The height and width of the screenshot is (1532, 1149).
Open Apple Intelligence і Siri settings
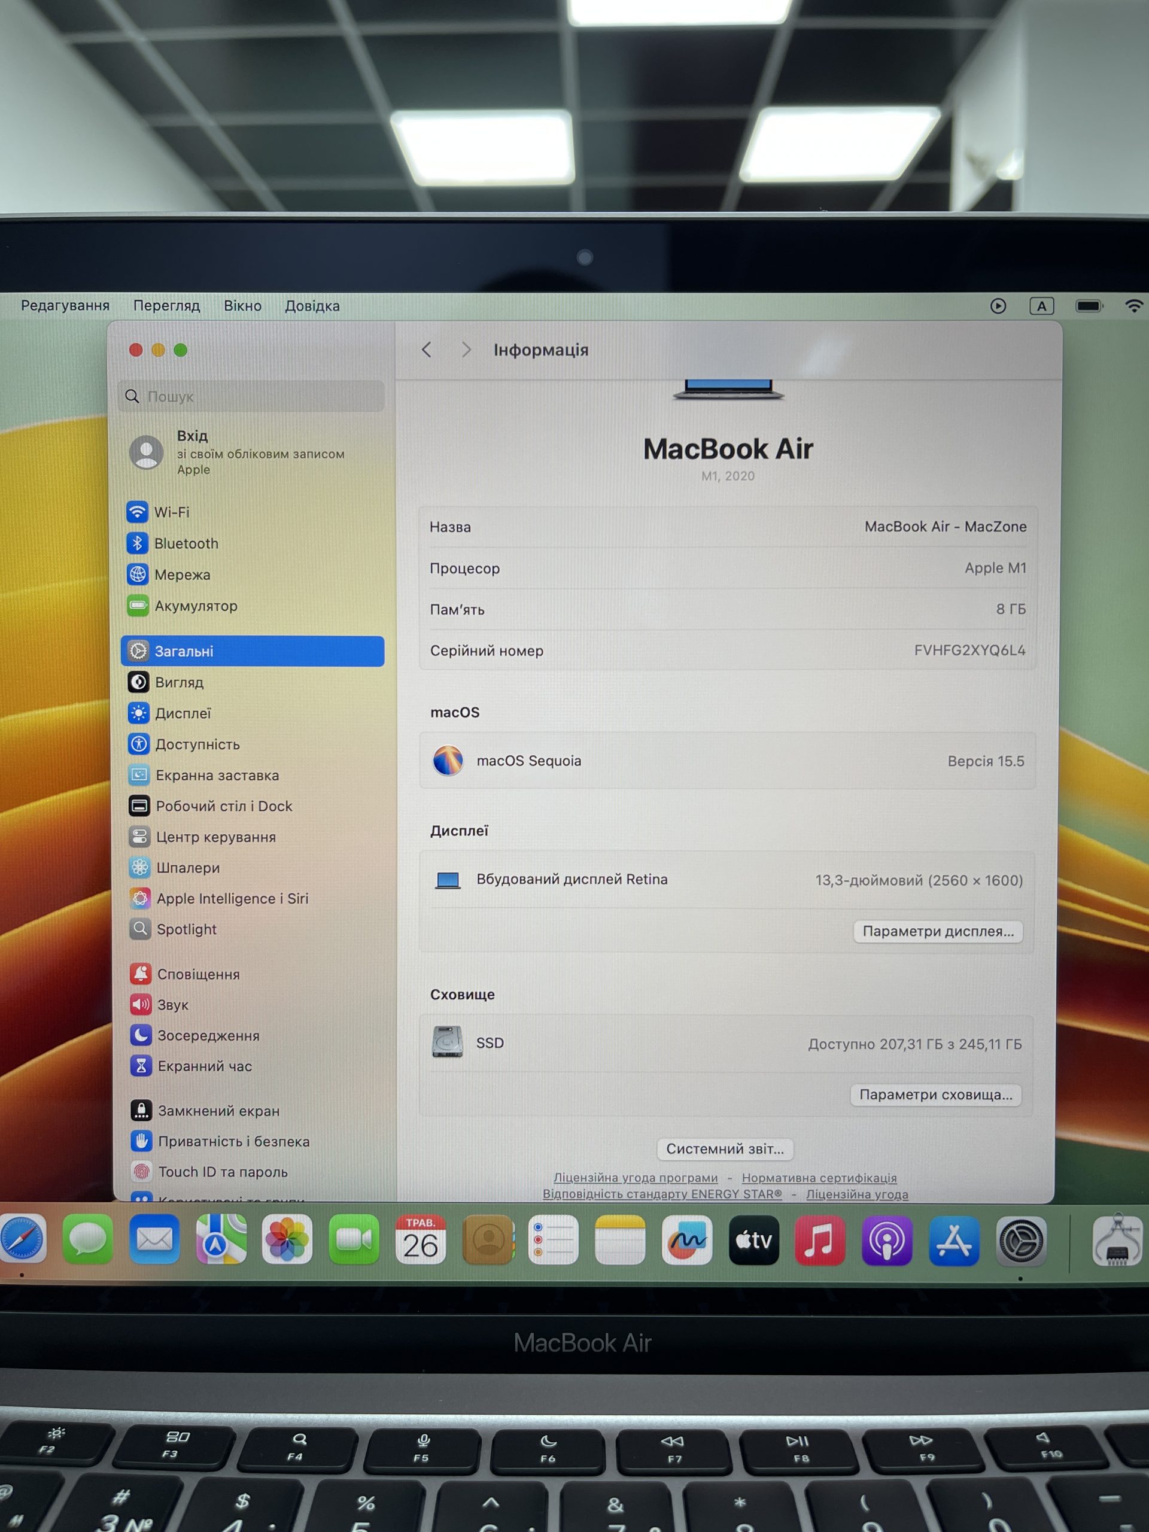pyautogui.click(x=219, y=898)
